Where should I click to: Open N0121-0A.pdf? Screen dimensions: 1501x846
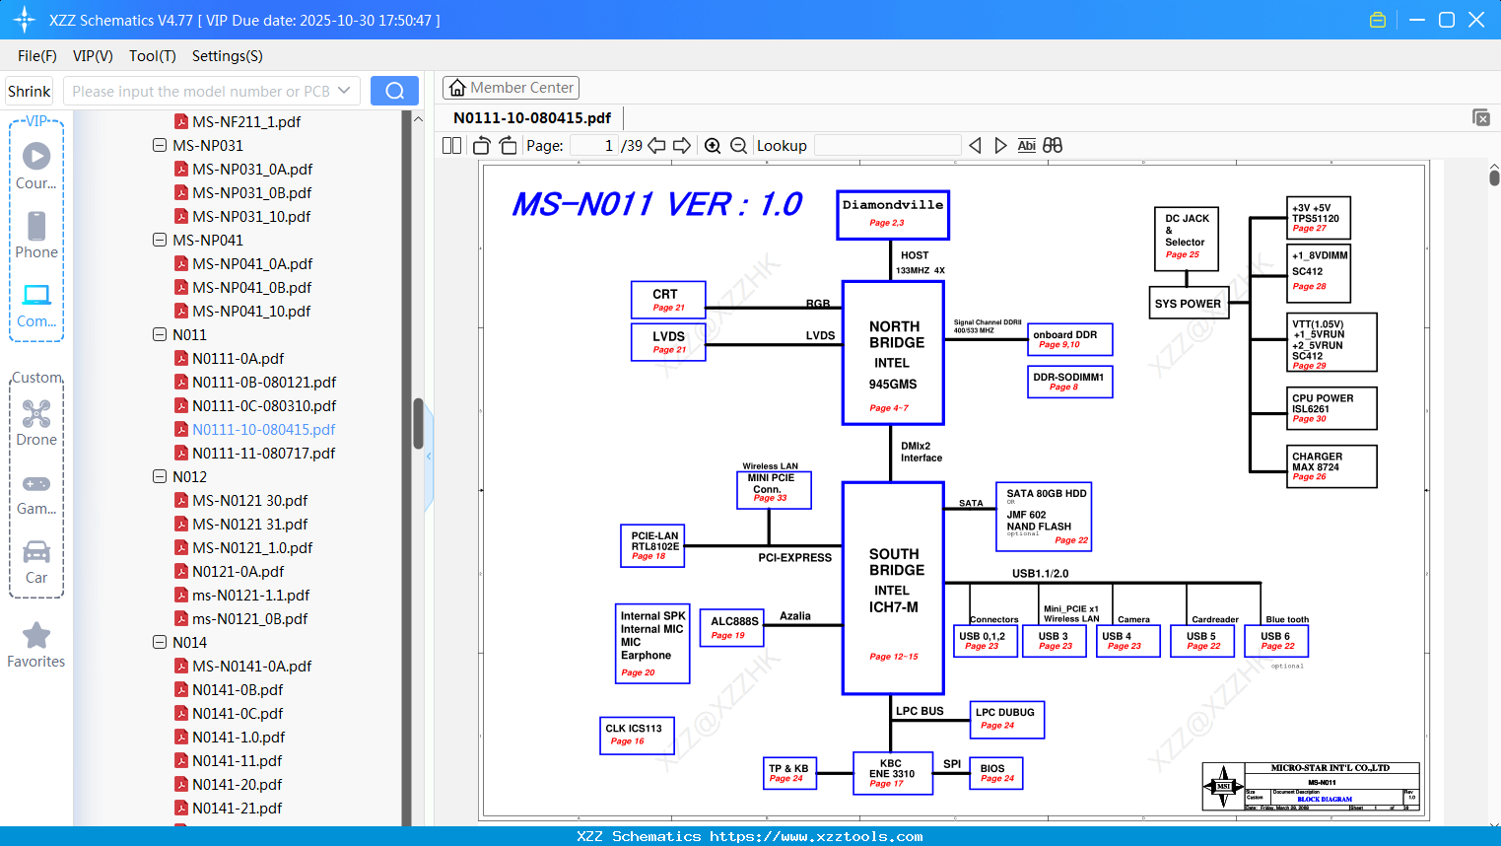(x=238, y=571)
